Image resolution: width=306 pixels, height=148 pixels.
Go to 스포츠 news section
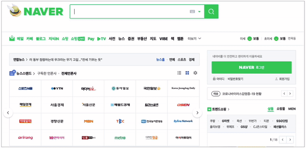[x=182, y=60]
